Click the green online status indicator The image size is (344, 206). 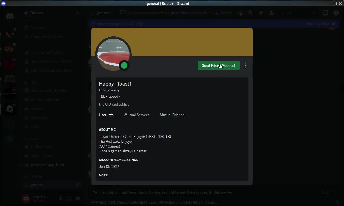pyautogui.click(x=124, y=65)
